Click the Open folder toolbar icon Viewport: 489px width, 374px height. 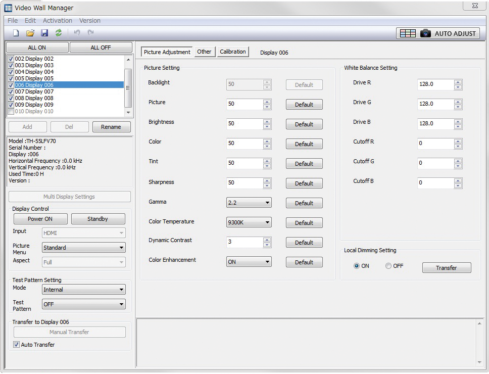tap(30, 33)
